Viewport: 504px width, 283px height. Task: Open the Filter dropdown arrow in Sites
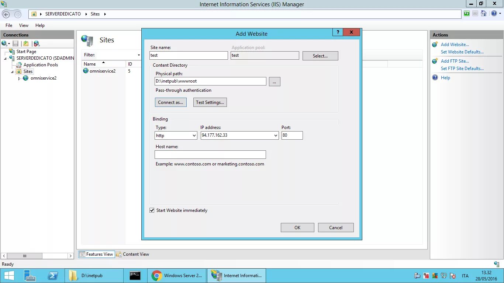pyautogui.click(x=139, y=55)
